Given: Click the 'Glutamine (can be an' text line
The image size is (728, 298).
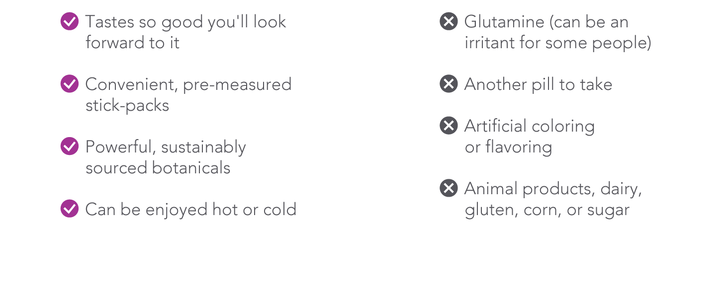Looking at the screenshot, I should tap(546, 22).
